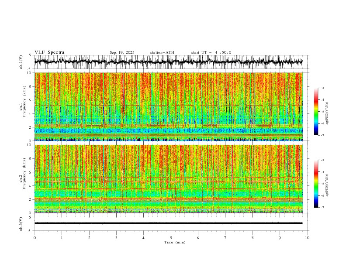Click the ch.3(V) axis label

pos(21,224)
